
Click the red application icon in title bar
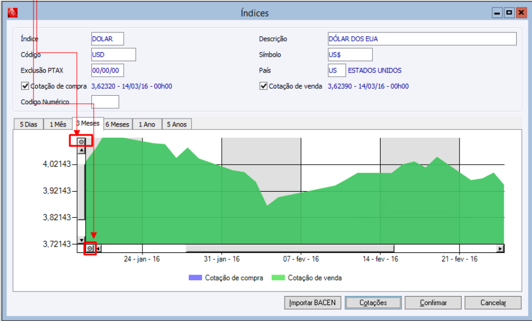12,13
